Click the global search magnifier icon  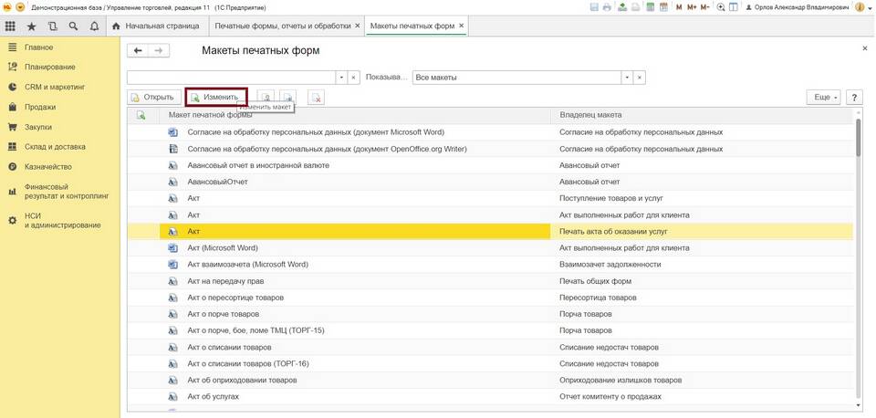(x=74, y=26)
